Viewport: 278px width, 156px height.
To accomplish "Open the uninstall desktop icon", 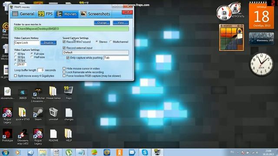I will pyautogui.click(x=53, y=114).
